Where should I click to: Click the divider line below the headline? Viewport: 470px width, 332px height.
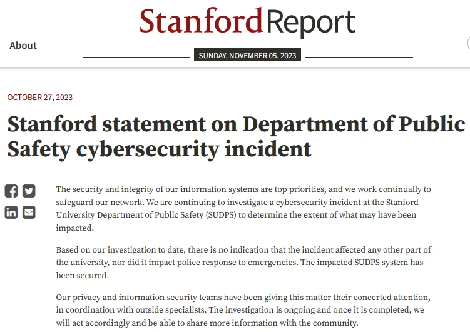[236, 169]
